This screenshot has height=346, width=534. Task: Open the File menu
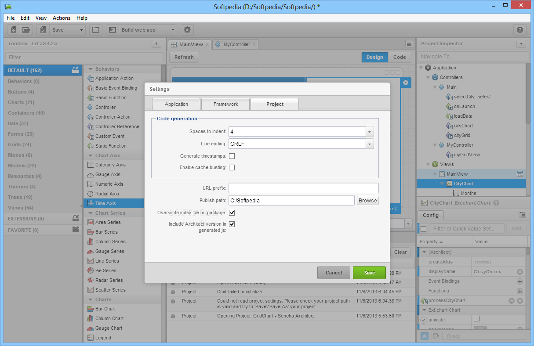pos(11,18)
